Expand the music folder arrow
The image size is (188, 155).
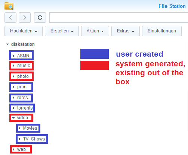[x=13, y=66]
